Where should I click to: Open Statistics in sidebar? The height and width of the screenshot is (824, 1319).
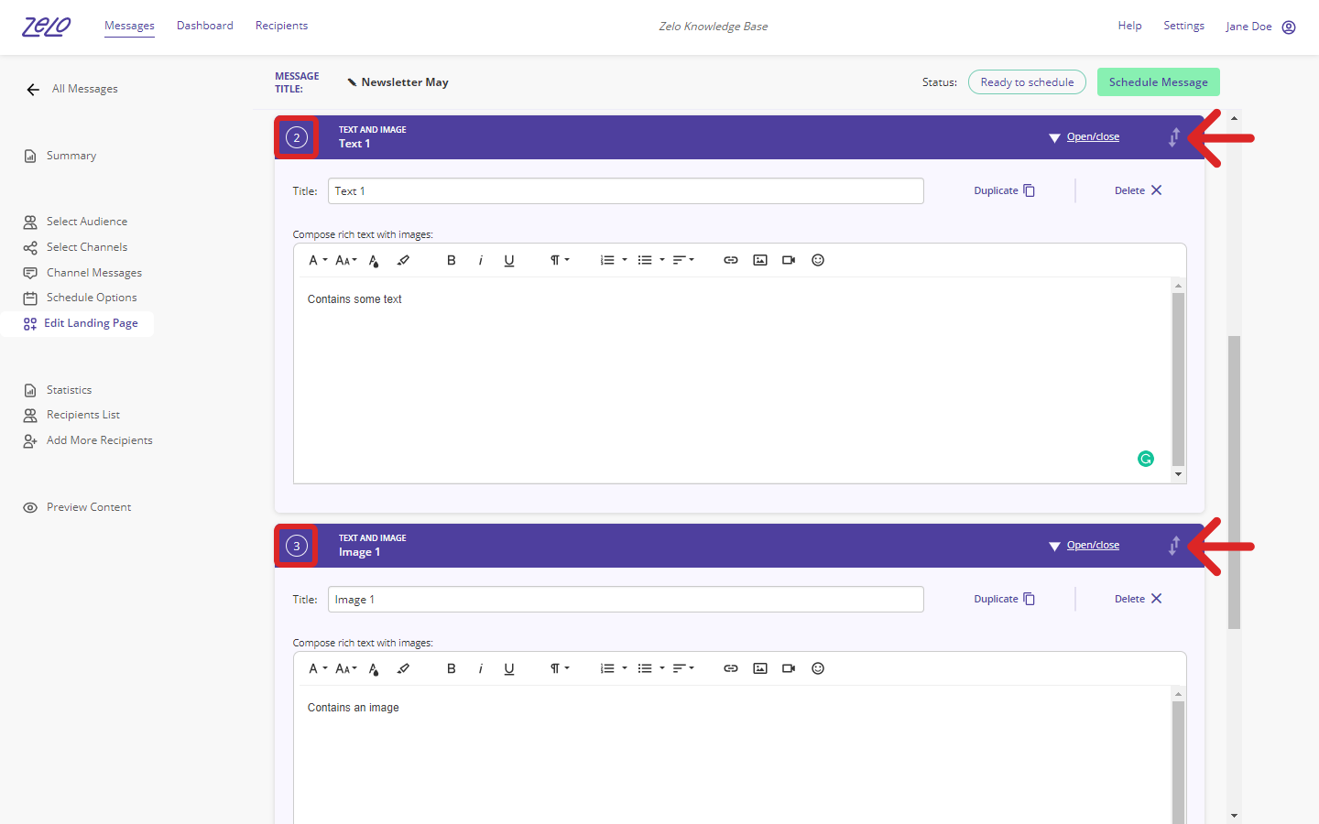coord(58,390)
